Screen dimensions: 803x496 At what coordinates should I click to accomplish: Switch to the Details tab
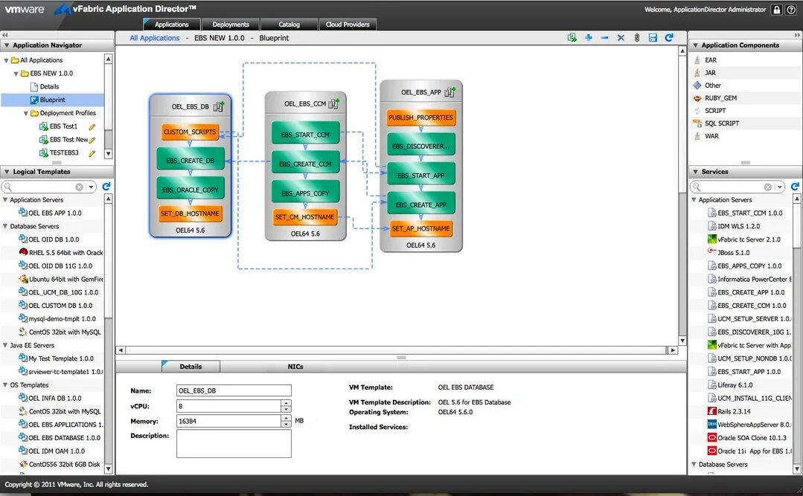[x=191, y=367]
